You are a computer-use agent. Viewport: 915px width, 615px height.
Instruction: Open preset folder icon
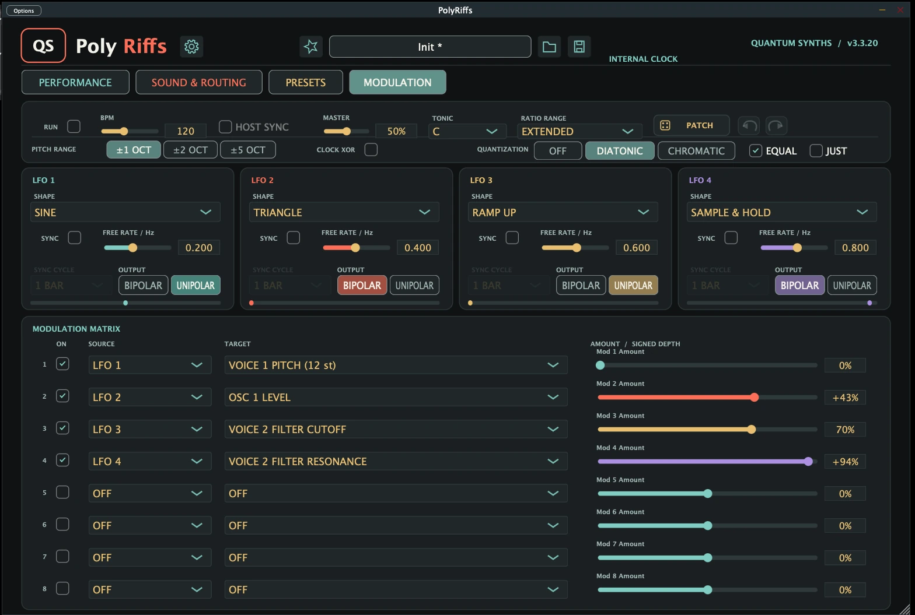click(549, 47)
